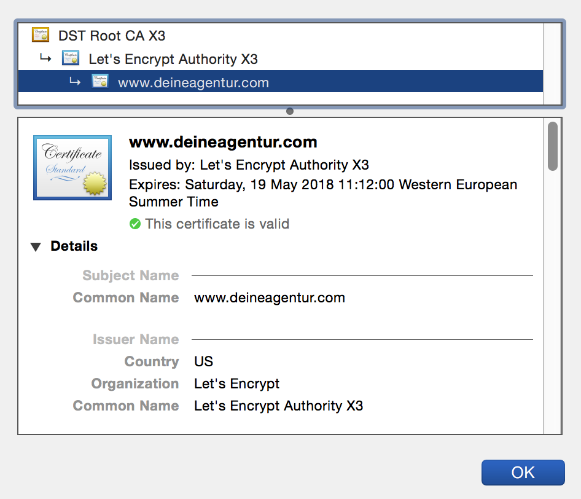Click the Details heading label
This screenshot has width=581, height=499.
click(74, 246)
